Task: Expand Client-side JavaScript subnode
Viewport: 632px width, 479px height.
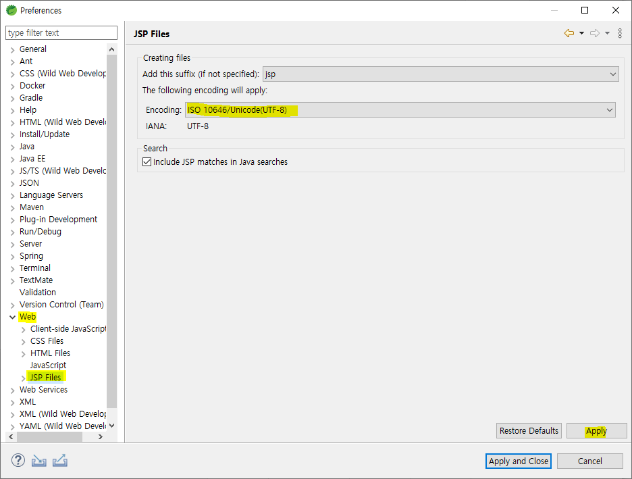Action: pyautogui.click(x=24, y=330)
